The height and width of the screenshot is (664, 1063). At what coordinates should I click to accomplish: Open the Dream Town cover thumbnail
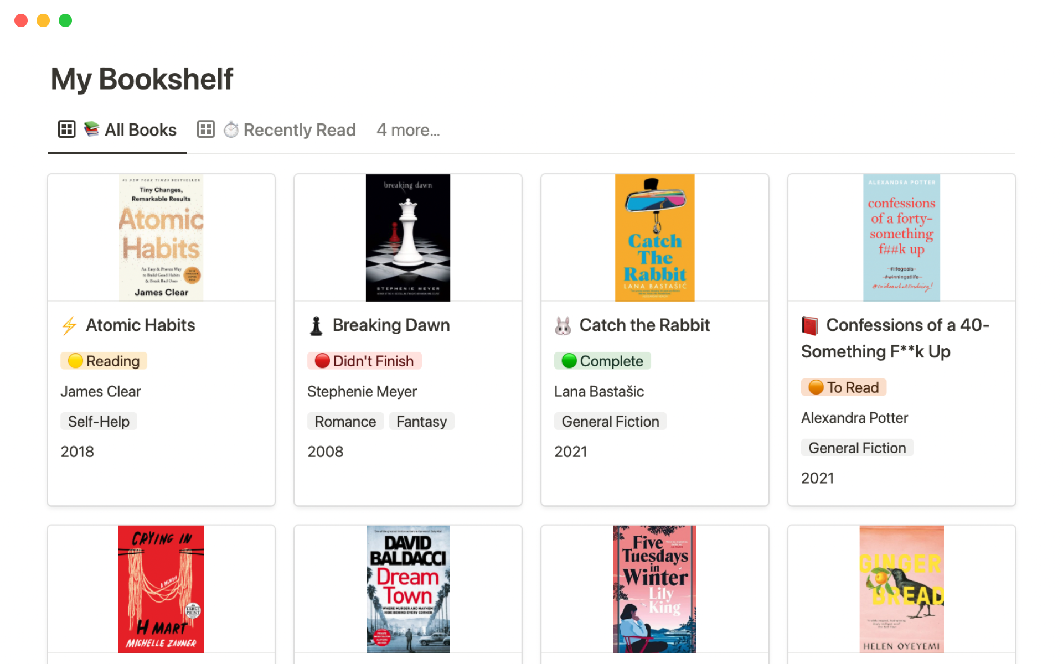point(408,589)
